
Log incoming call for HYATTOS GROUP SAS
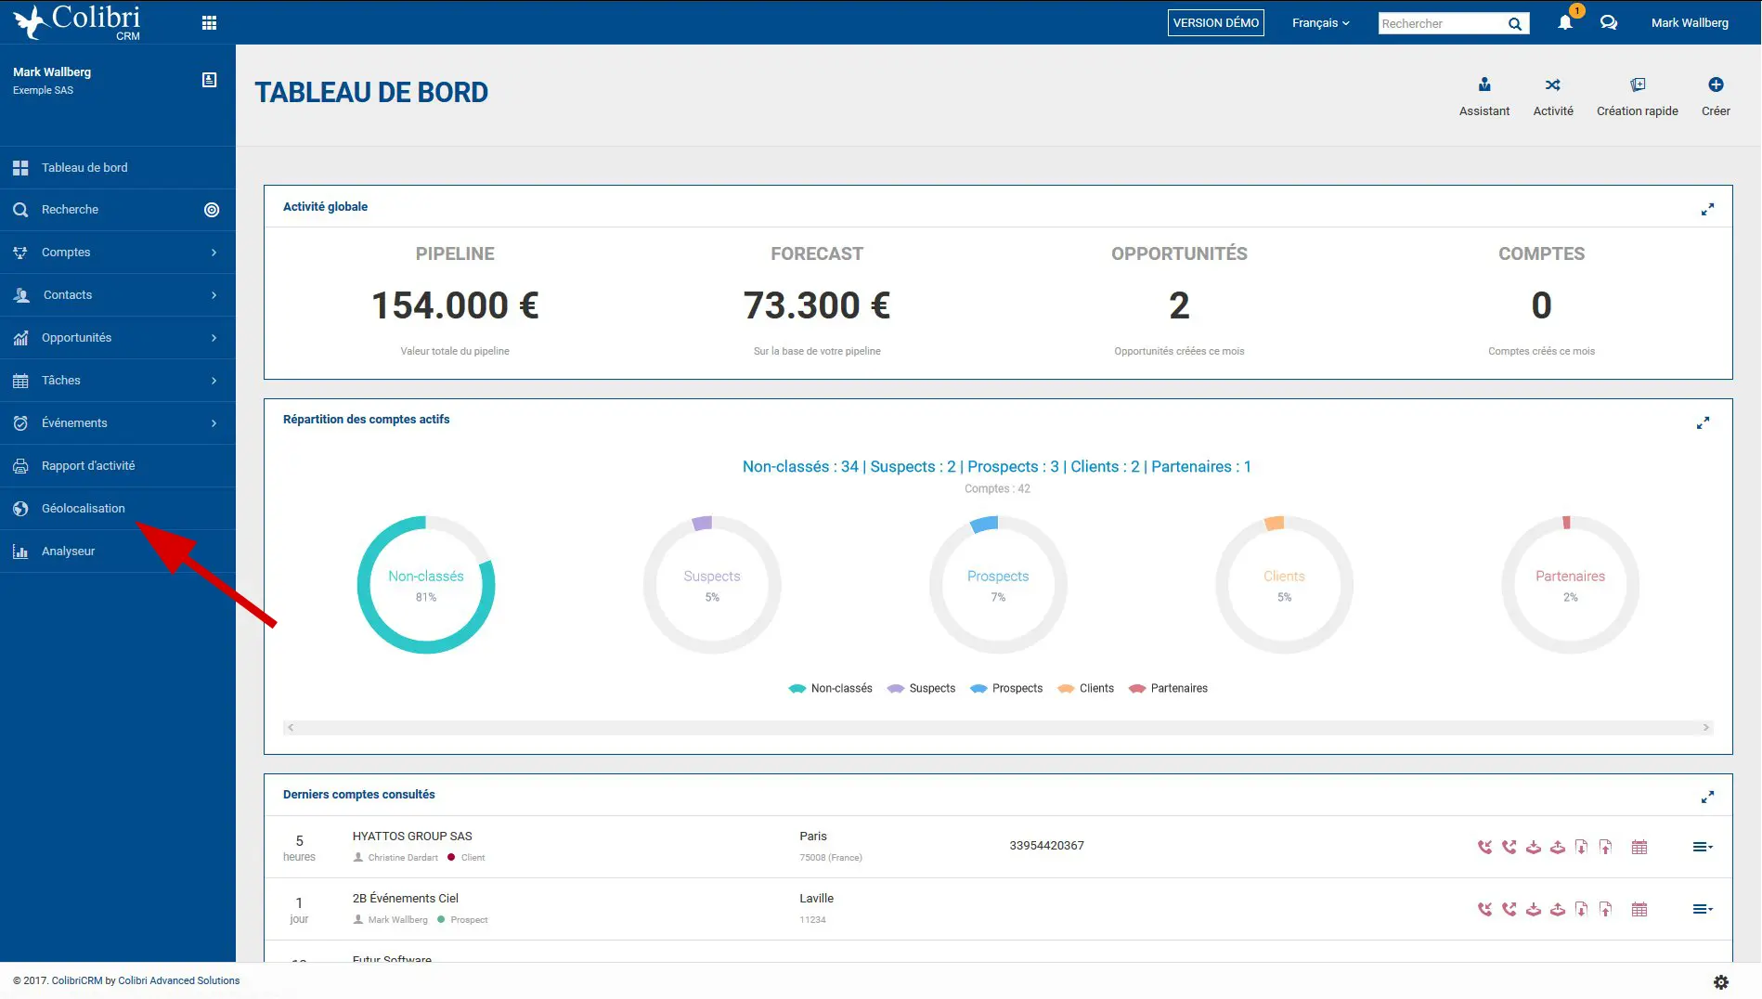coord(1485,847)
